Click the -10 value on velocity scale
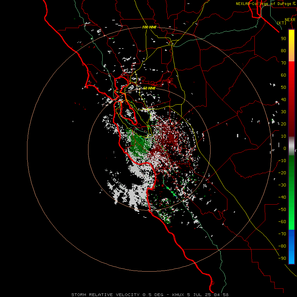 point(282,161)
